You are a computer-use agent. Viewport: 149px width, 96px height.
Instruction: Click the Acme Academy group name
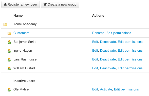tap(25, 24)
